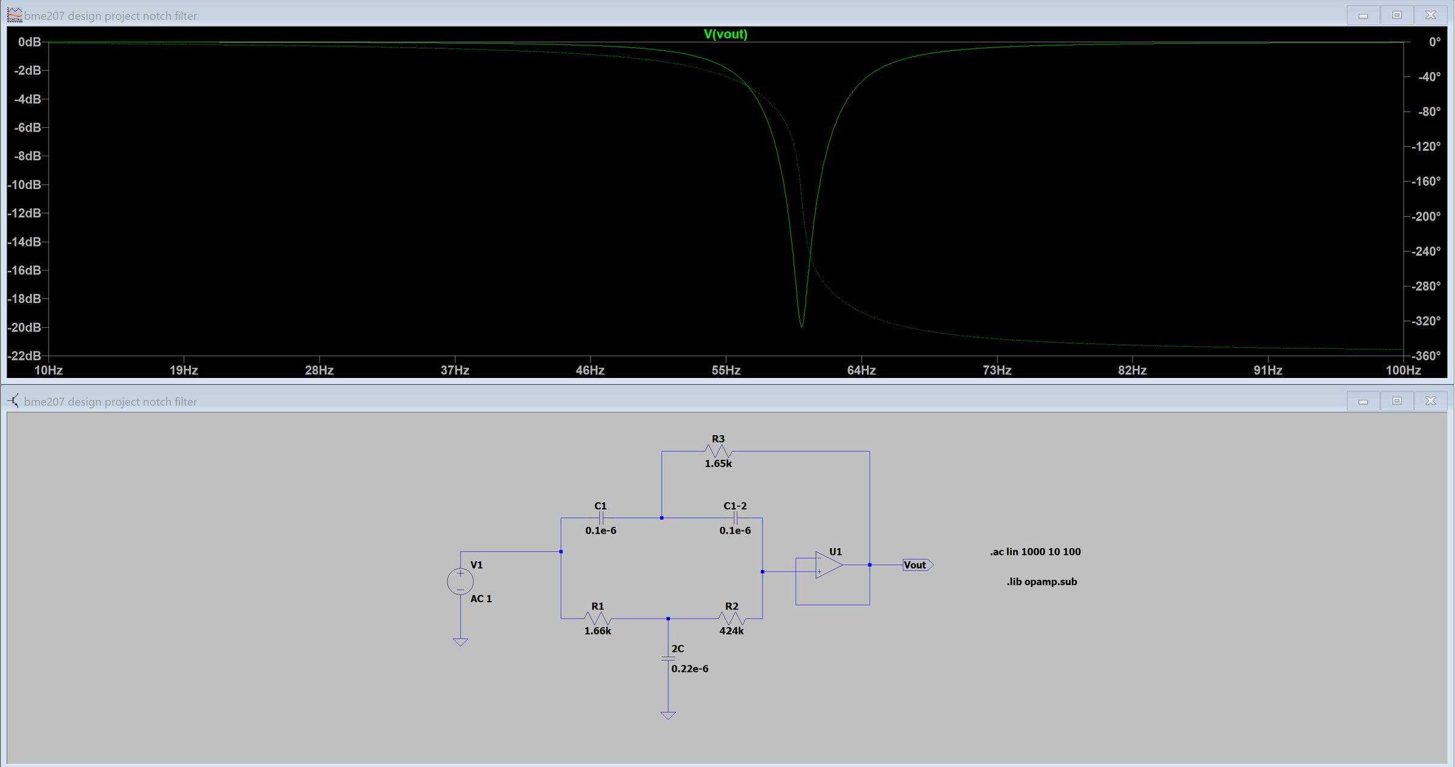Screen dimensions: 1455x767
Task: Select the C1-2 capacitor symbol
Action: pyautogui.click(x=736, y=518)
